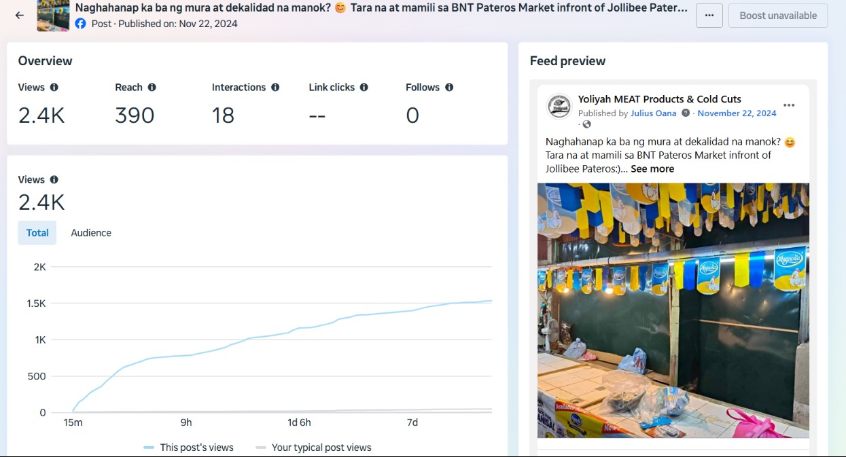This screenshot has height=457, width=846.
Task: Show info tooltip for Interactions
Action: coord(275,88)
